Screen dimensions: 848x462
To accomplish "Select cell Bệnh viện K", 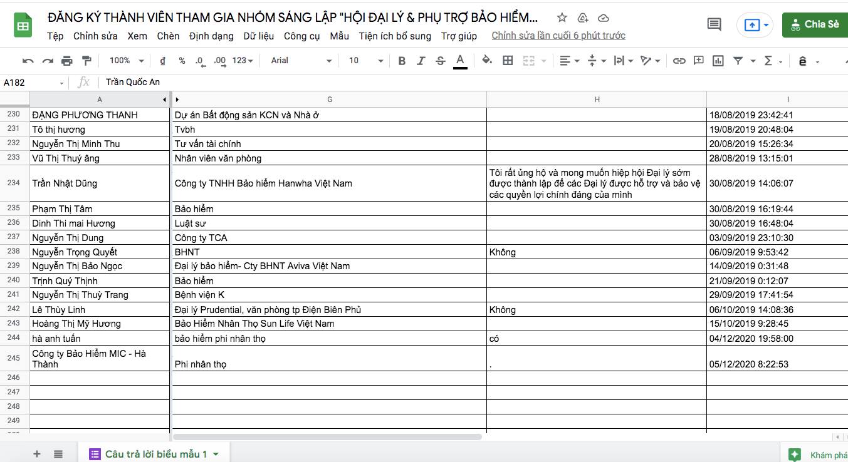I will click(330, 295).
